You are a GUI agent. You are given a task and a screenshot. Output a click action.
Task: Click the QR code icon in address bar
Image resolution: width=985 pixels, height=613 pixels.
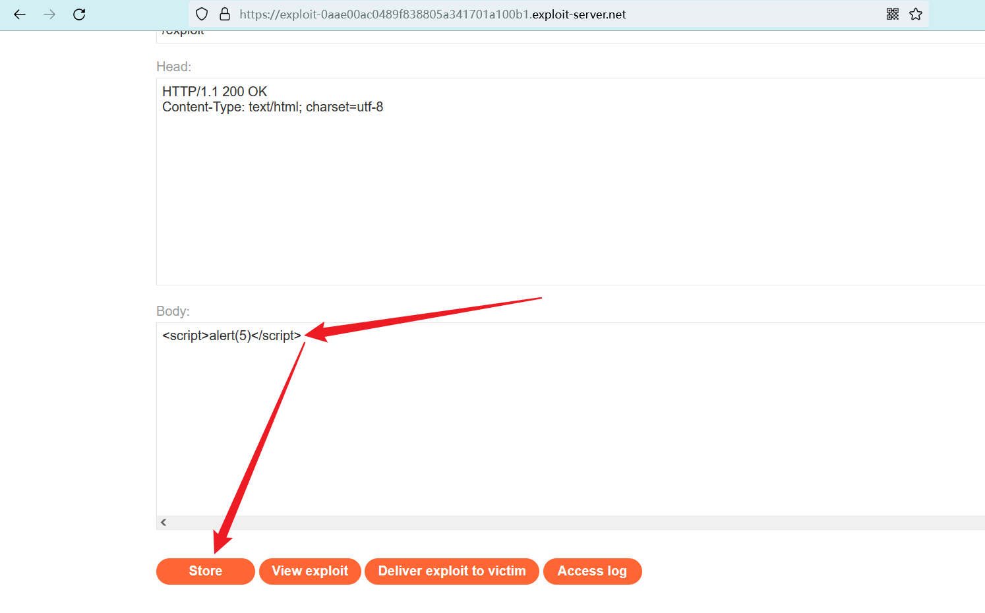(893, 15)
